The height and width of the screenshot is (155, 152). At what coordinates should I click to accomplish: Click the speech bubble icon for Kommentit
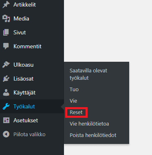6,46
